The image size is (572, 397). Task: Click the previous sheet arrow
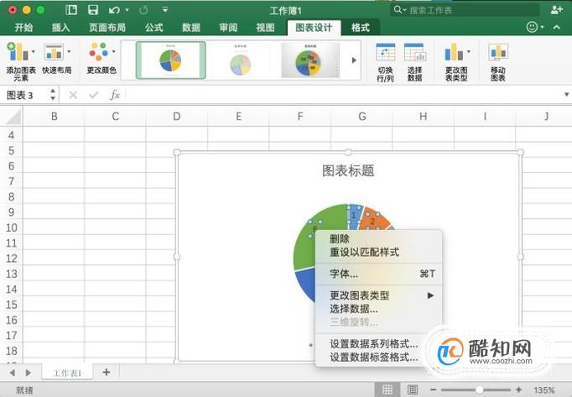click(13, 373)
